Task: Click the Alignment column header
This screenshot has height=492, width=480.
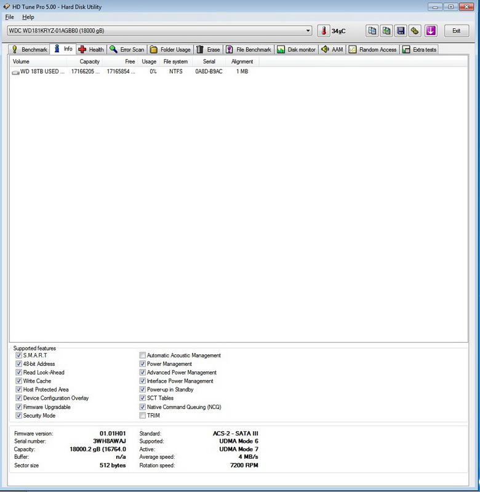Action: pyautogui.click(x=242, y=61)
